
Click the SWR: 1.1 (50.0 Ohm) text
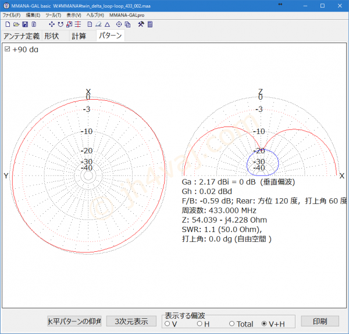click(222, 230)
